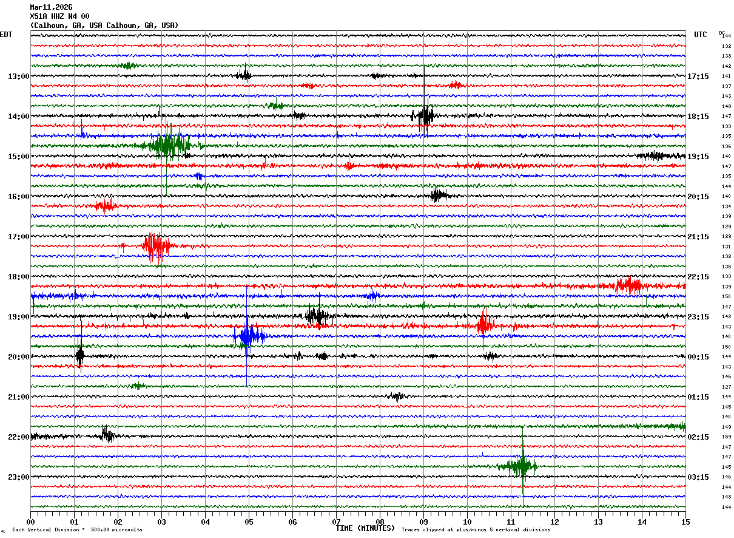Click the DC value 138
Image resolution: width=734 pixels, height=538 pixels.
tap(726, 56)
